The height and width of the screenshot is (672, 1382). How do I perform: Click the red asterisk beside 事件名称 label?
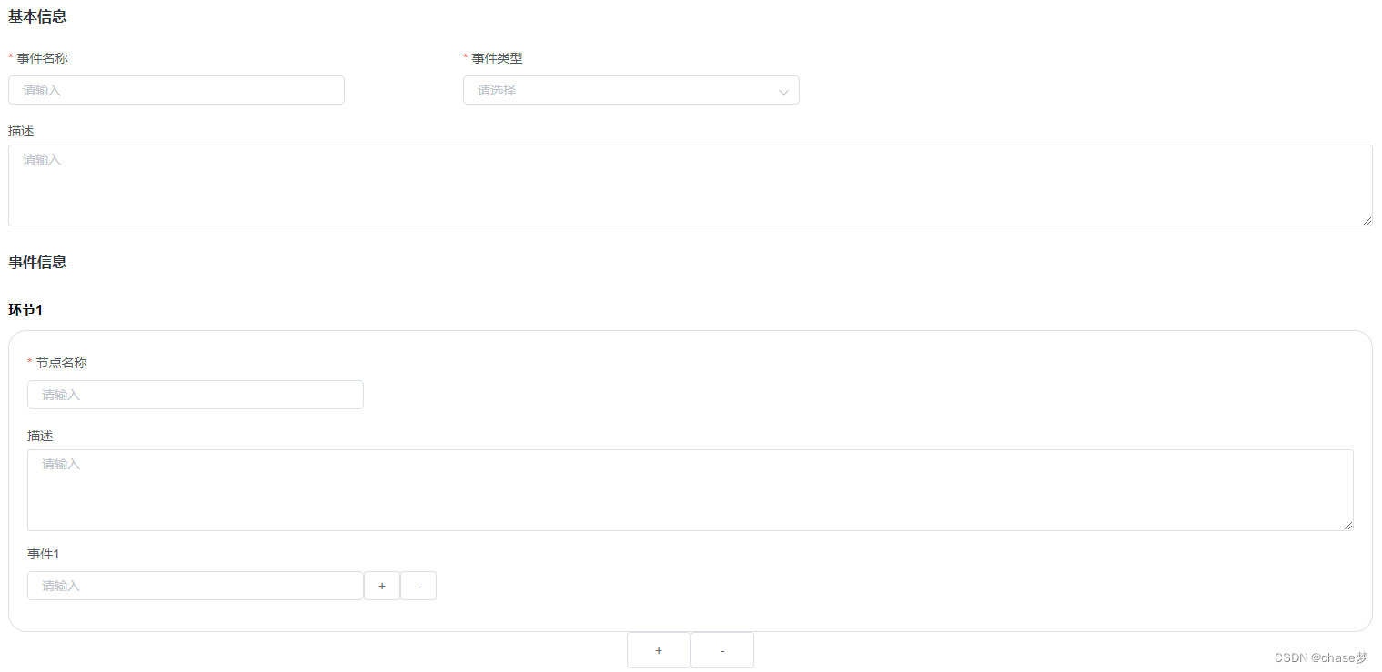(x=9, y=57)
